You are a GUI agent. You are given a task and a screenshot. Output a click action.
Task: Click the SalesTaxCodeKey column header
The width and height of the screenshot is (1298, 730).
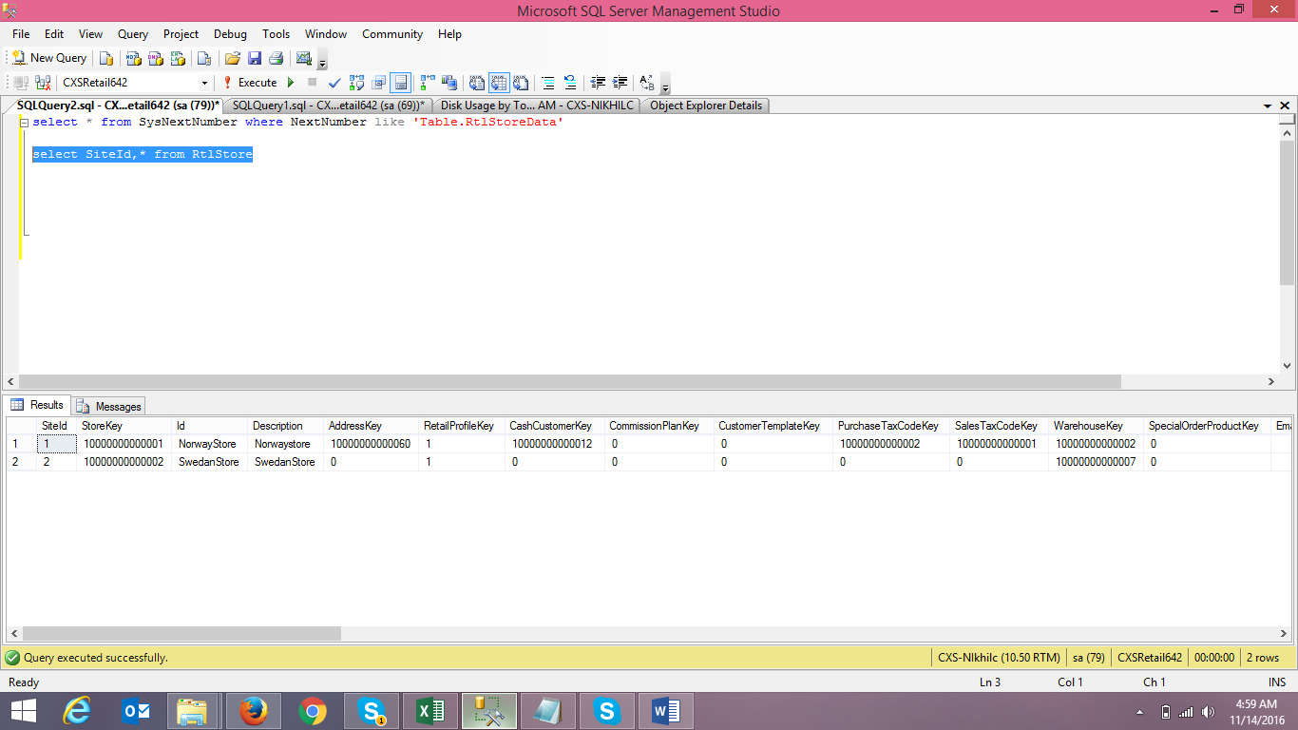1000,426
